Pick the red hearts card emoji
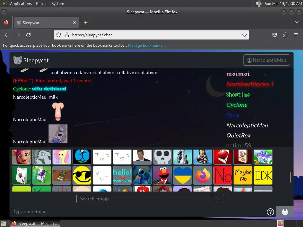This screenshot has height=227, width=303. pyautogui.click(x=223, y=157)
